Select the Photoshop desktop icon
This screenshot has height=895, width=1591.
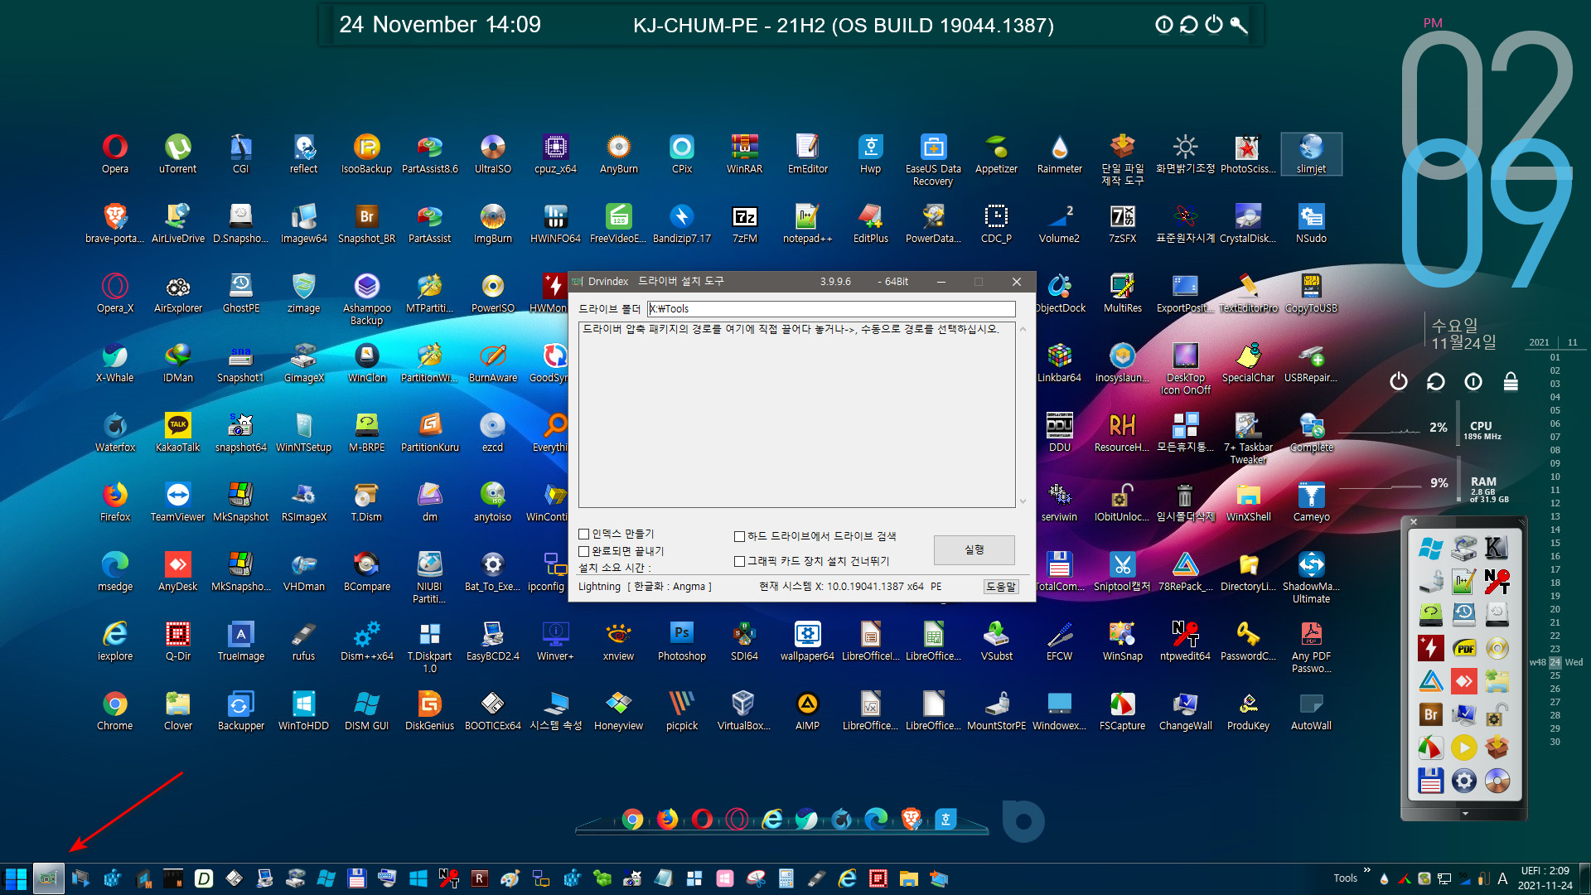[x=681, y=641]
